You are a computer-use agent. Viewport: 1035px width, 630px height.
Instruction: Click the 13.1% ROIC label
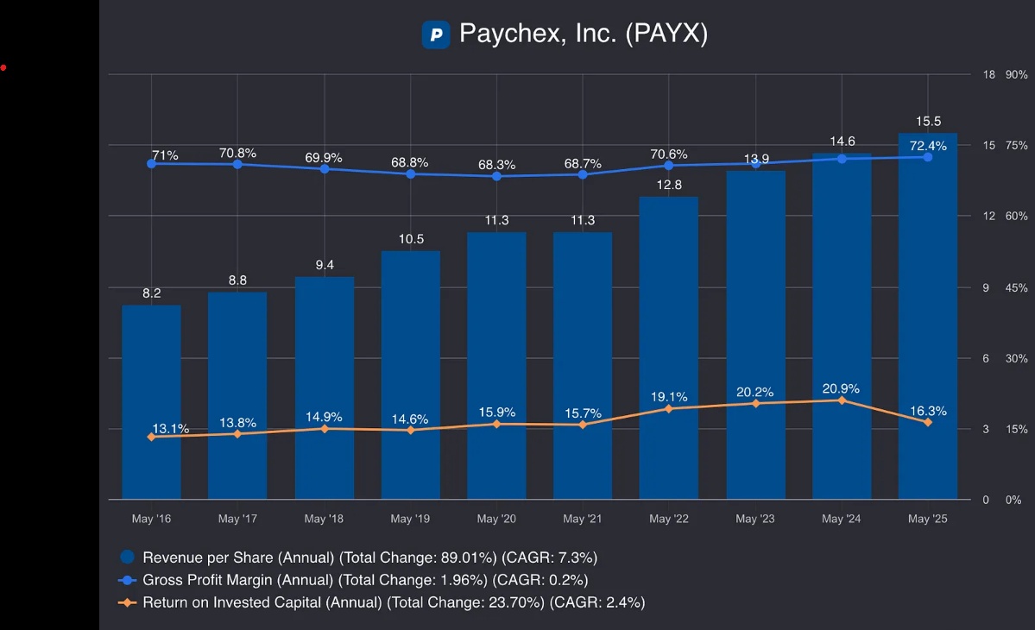(171, 429)
